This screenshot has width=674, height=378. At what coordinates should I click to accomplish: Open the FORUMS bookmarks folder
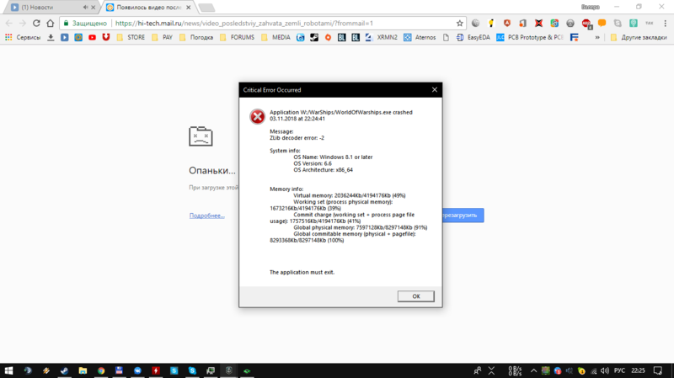pos(237,37)
